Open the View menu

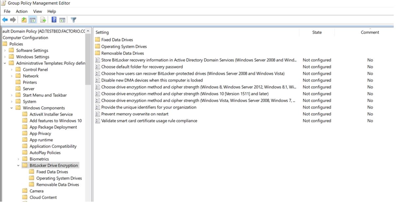[37, 10]
